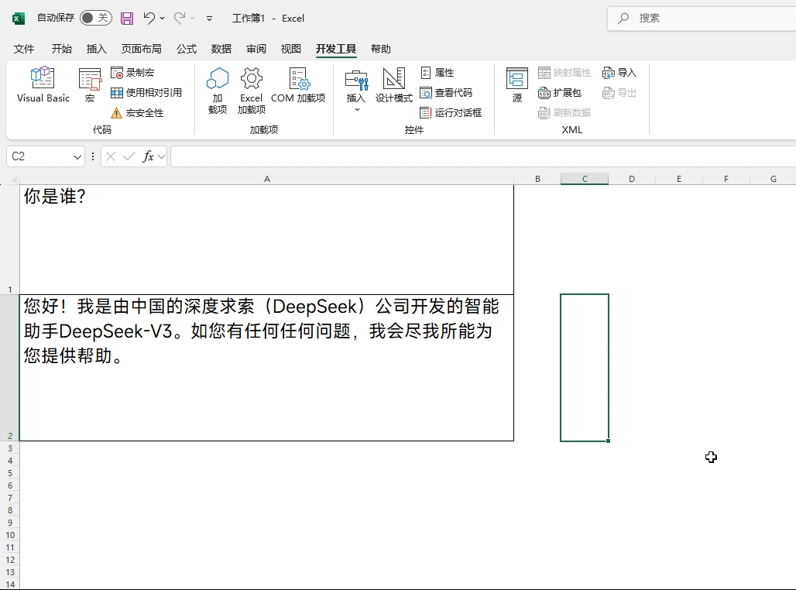Click the 运行对话框 command
Viewport: 796px width, 590px height.
tap(453, 111)
